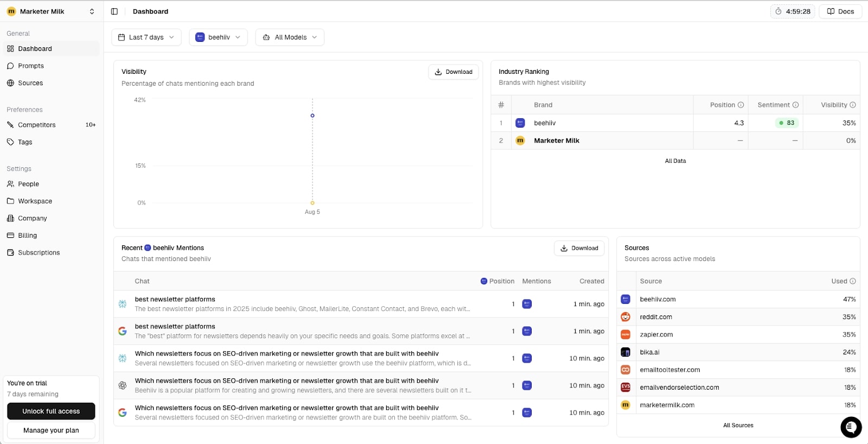Open the Last 7 days date range dropdown
The height and width of the screenshot is (444, 868).
pyautogui.click(x=146, y=37)
